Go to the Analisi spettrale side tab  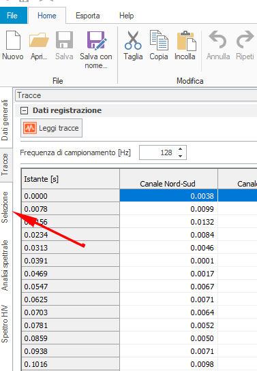click(x=5, y=265)
